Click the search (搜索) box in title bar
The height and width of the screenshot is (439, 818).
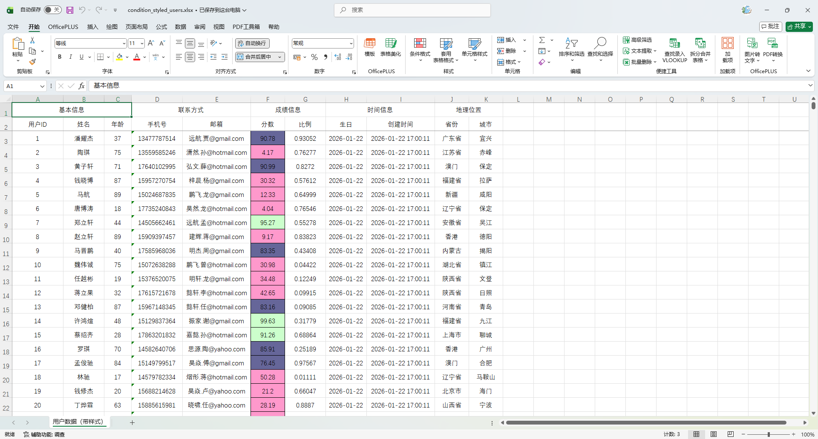coord(412,10)
